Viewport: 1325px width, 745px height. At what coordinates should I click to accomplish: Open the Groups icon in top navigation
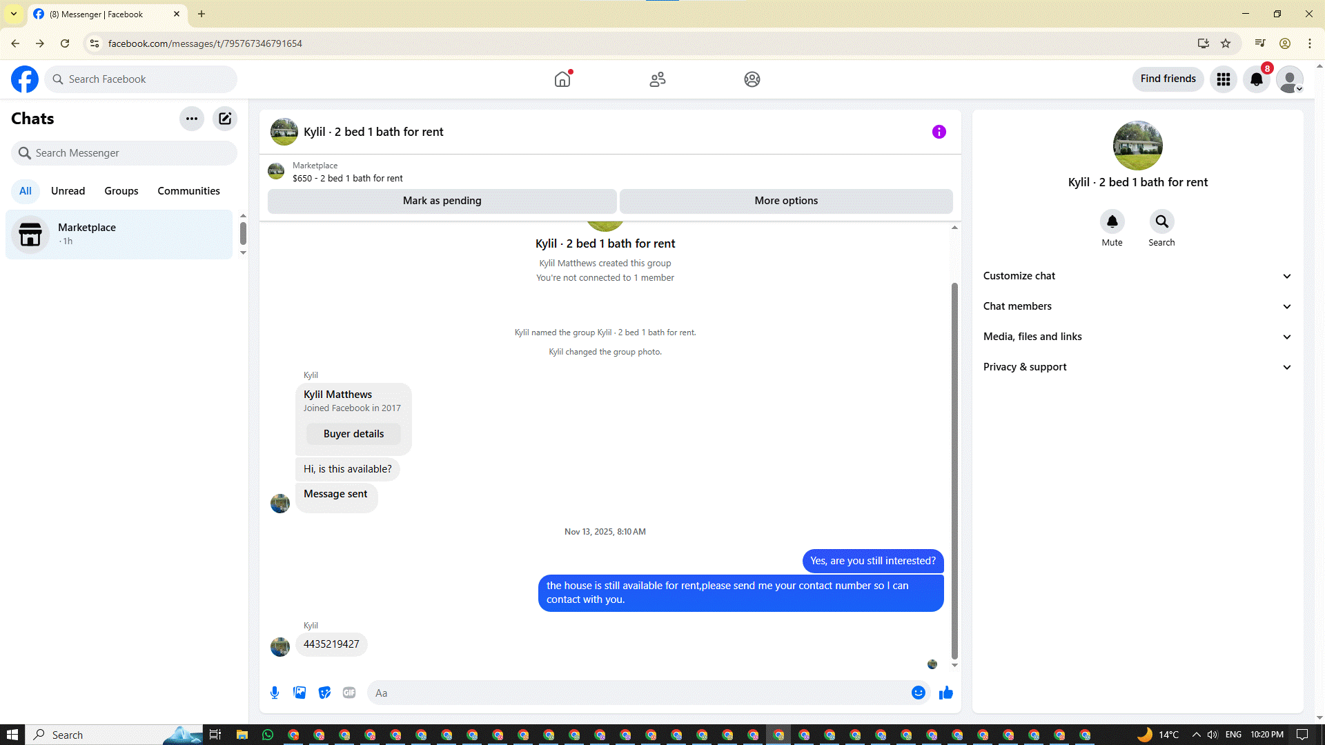[752, 79]
